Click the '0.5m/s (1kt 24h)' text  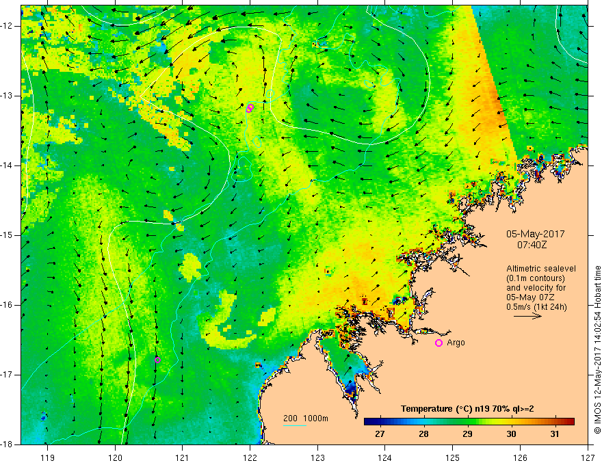click(x=537, y=307)
